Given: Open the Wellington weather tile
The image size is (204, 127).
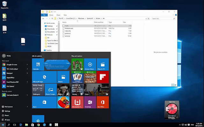Looking at the screenshot, I should point(38,90).
